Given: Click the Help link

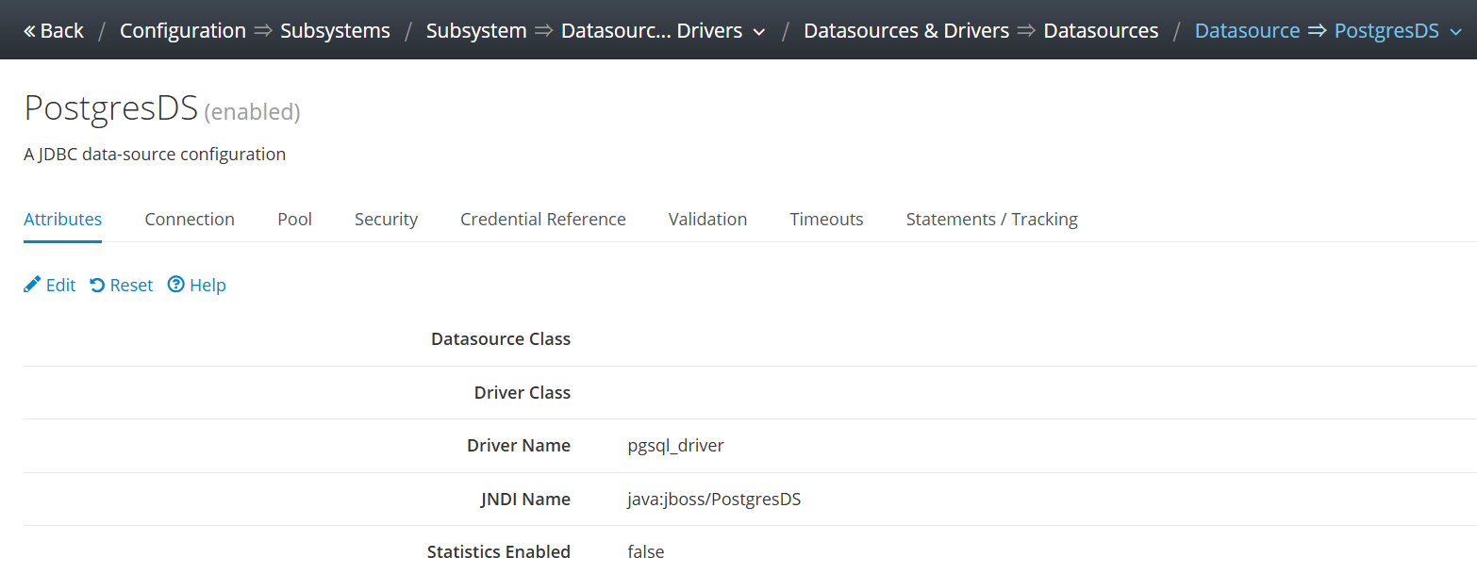Looking at the screenshot, I should 197,285.
